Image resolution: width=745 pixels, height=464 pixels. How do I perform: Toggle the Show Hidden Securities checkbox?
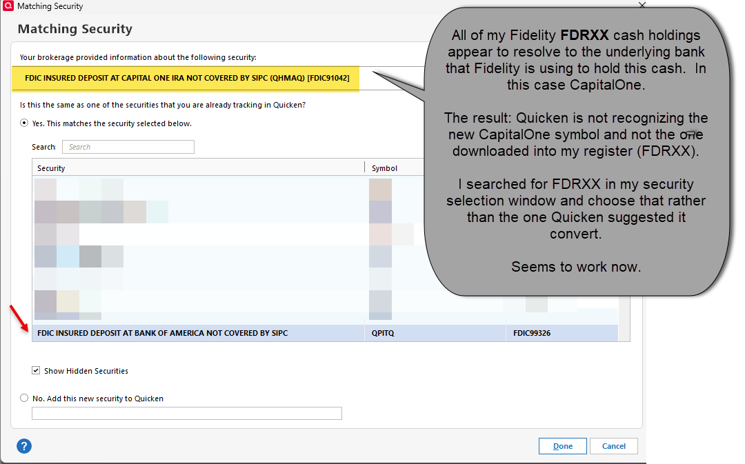(x=36, y=370)
